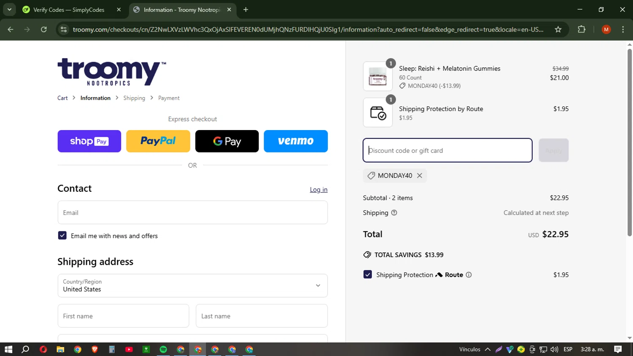Click the Last name field

(262, 316)
